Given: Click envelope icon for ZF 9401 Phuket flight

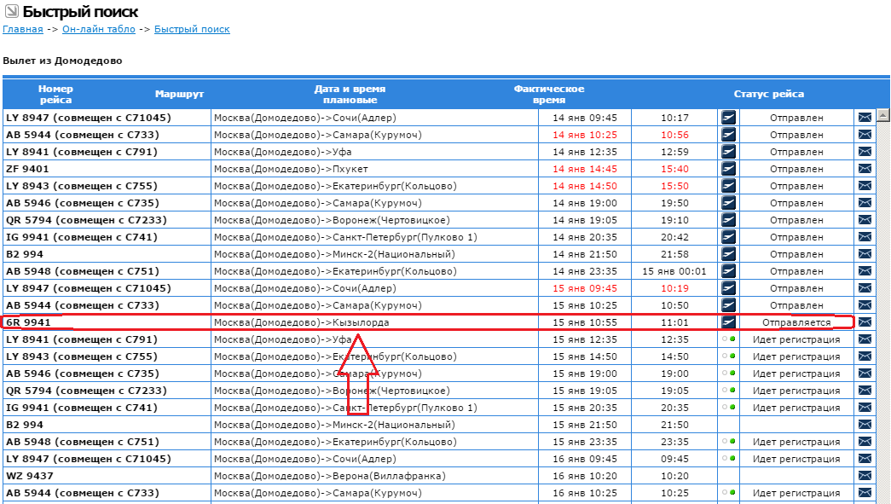Looking at the screenshot, I should (x=865, y=169).
